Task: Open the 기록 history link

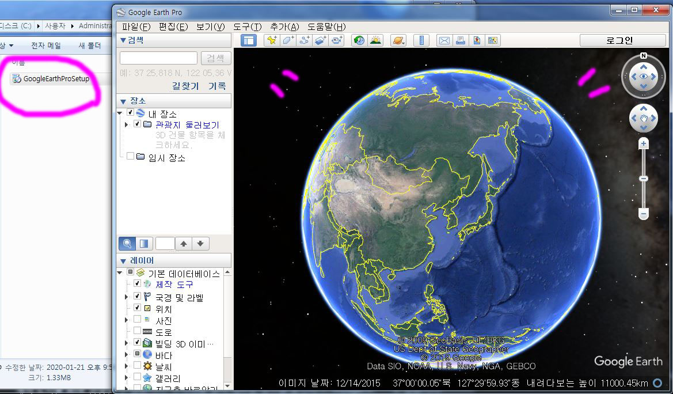Action: tap(217, 86)
